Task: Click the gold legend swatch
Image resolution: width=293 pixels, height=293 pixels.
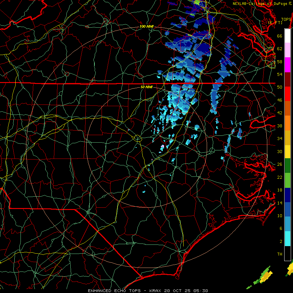Action: coord(287,137)
